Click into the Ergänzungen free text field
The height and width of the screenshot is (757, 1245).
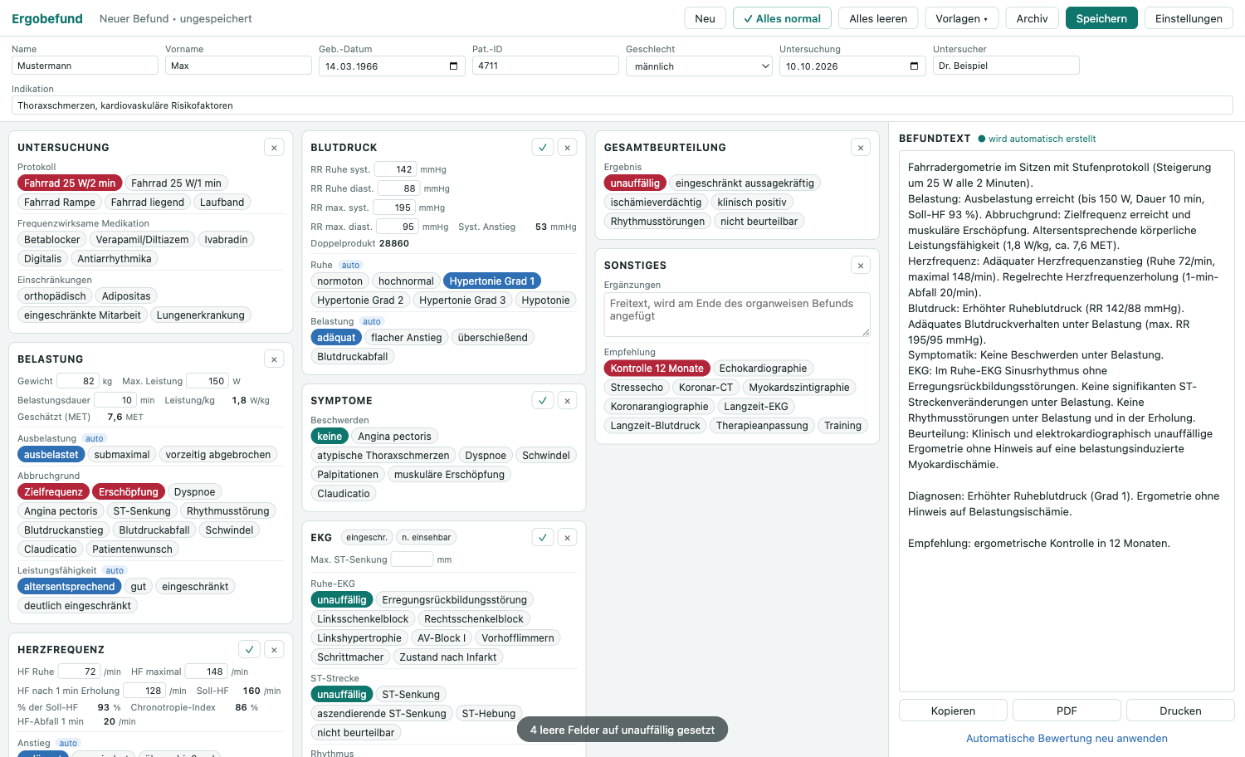click(737, 315)
